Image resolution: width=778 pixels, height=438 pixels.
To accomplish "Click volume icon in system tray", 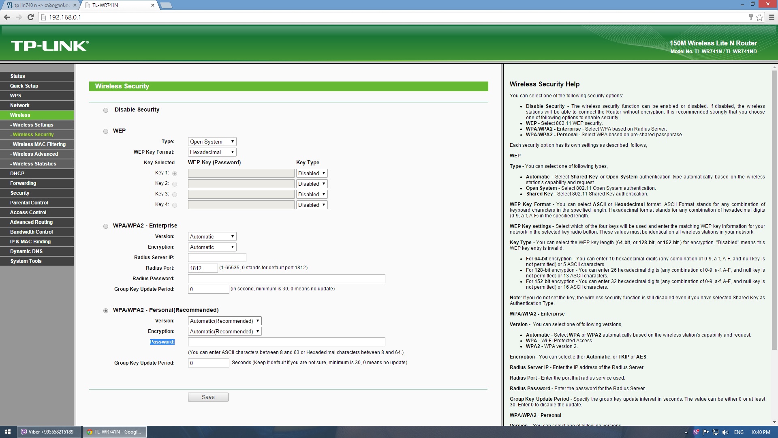I will [725, 432].
